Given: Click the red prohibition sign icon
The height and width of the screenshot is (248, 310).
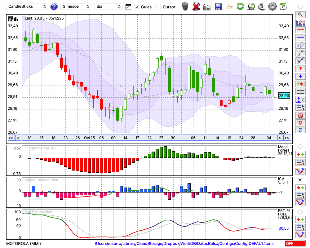Looking at the screenshot, I should coord(300,115).
